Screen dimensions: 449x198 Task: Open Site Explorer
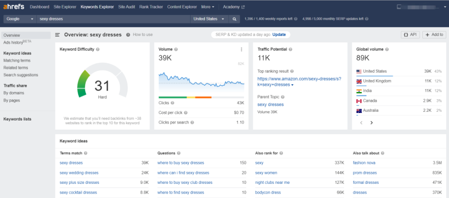65,7
